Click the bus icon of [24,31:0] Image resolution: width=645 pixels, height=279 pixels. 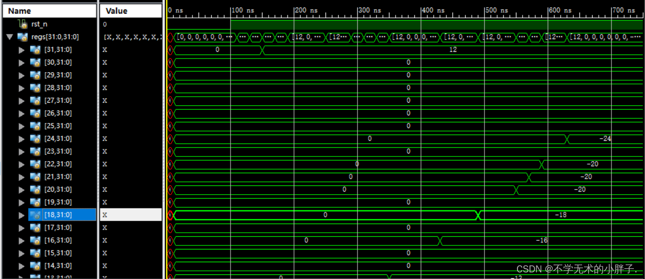(35, 138)
